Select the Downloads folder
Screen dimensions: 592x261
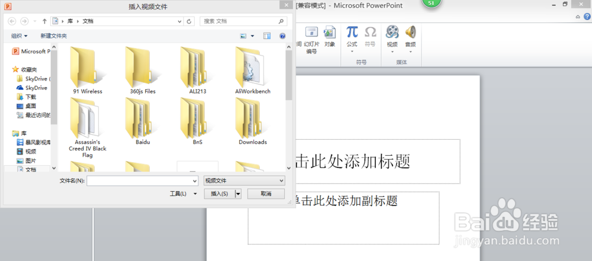click(x=253, y=121)
